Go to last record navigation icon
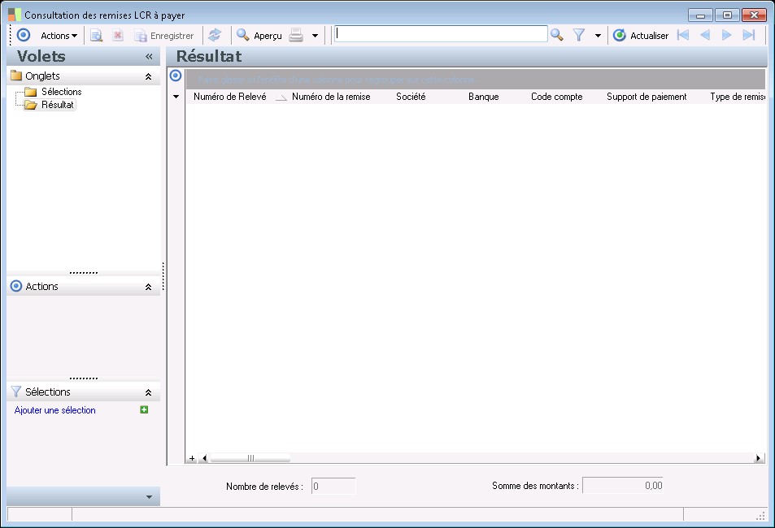The height and width of the screenshot is (528, 775). 749,35
